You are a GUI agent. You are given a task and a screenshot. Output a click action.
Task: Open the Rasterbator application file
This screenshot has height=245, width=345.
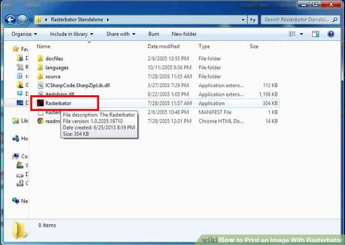tap(58, 103)
